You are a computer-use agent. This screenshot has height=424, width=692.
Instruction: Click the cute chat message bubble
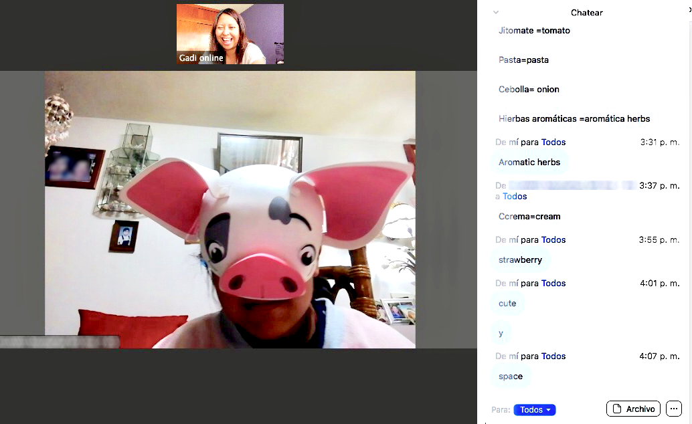tap(507, 303)
